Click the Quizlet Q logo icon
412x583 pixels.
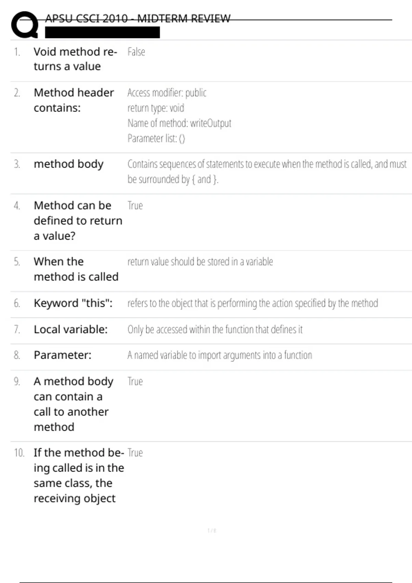(x=24, y=25)
